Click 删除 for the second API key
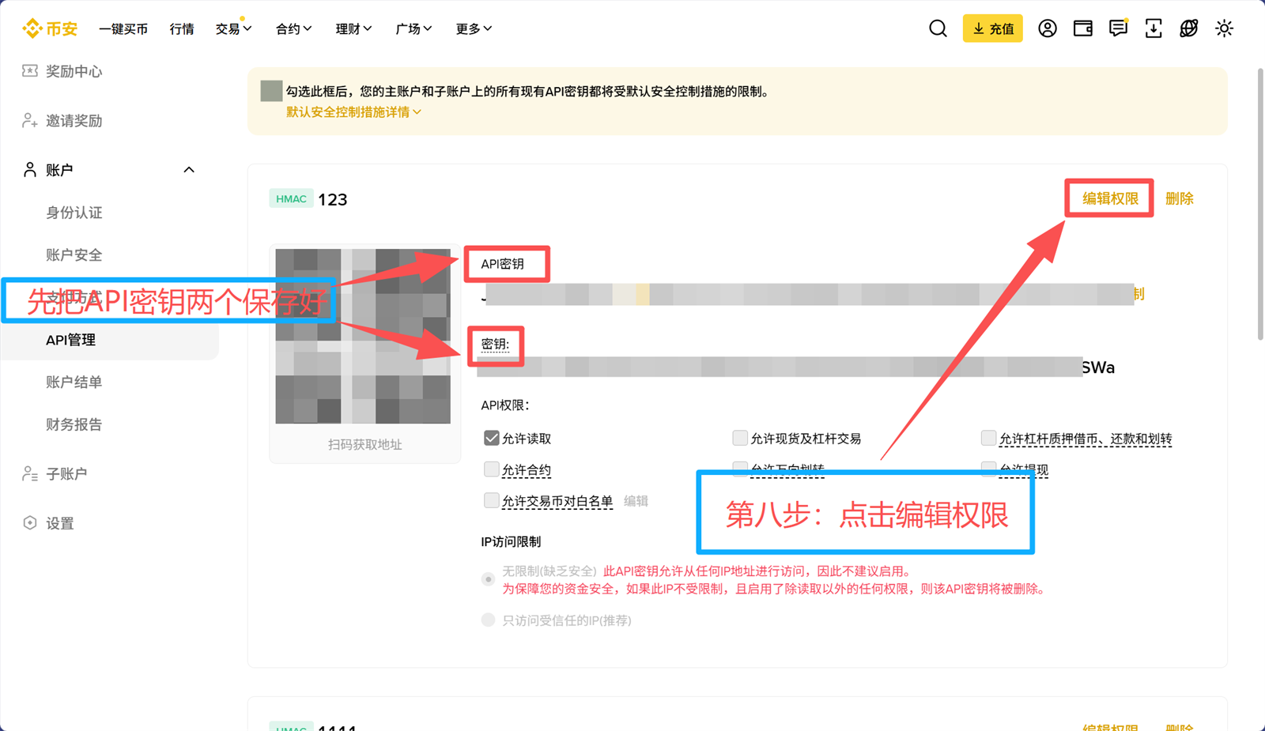This screenshot has width=1265, height=731. pos(1180,727)
